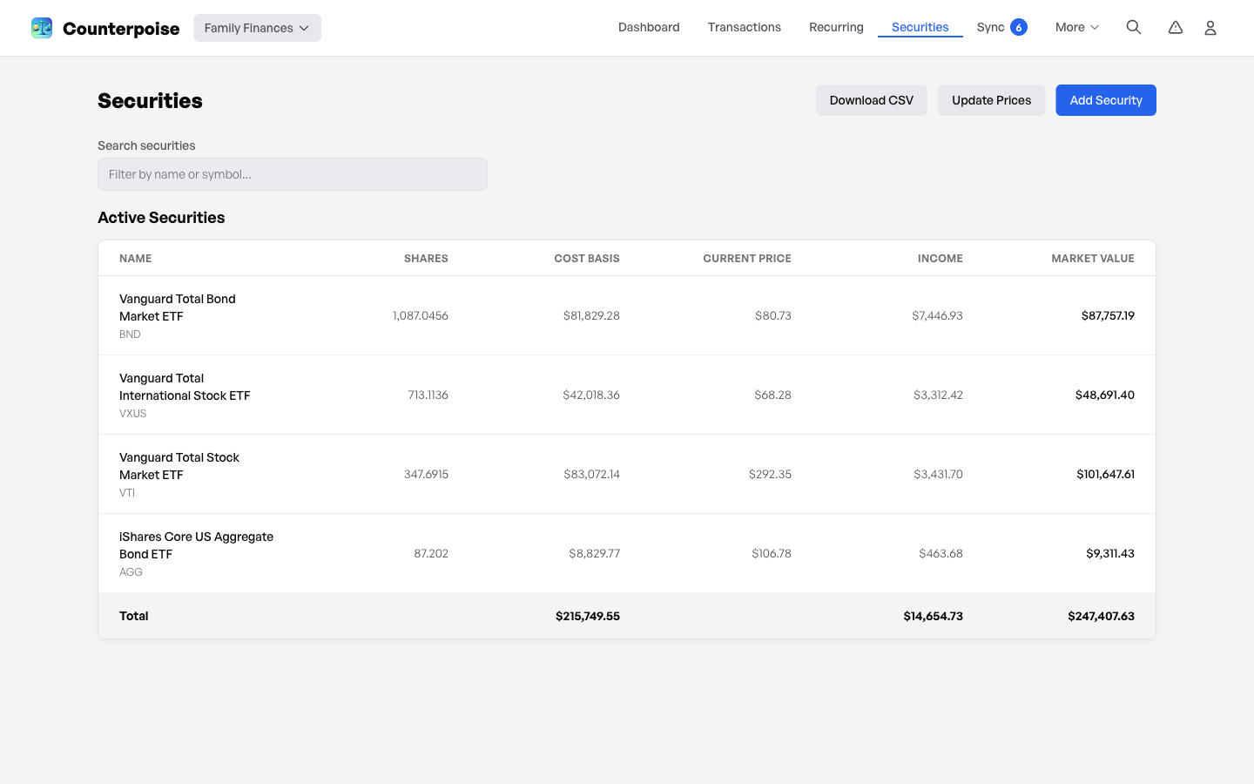Click the shares value 1,087.0456
Image resolution: width=1254 pixels, height=784 pixels.
[421, 315]
